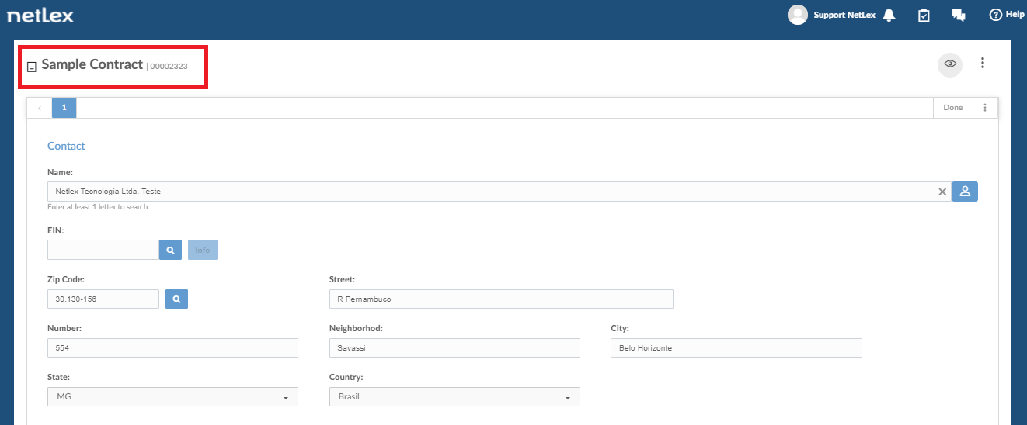Search EIN with magnifier button
This screenshot has width=1027, height=425.
tap(170, 250)
